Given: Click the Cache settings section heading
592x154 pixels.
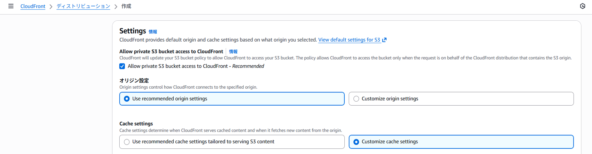Looking at the screenshot, I should tap(136, 124).
